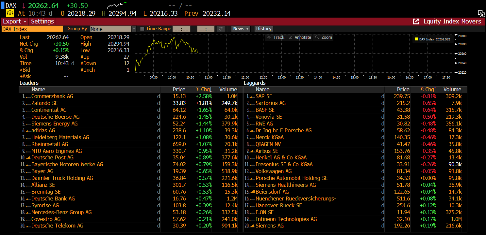
Task: Click the pop-out window icon at top right
Action: (481, 13)
